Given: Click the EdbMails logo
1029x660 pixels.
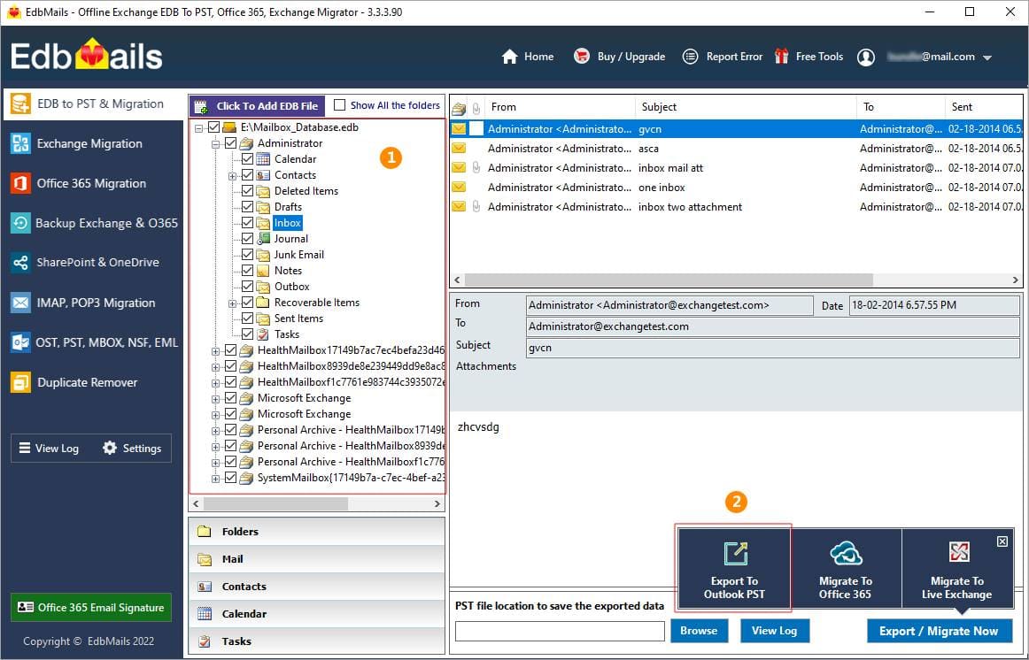Looking at the screenshot, I should pyautogui.click(x=86, y=56).
